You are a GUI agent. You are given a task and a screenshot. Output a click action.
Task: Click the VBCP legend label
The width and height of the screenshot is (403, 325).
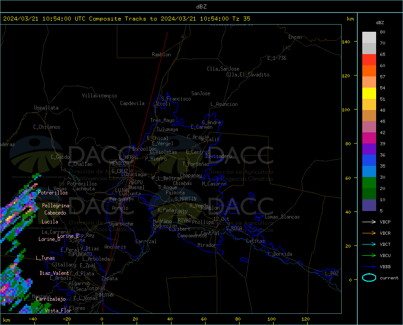[x=385, y=222]
